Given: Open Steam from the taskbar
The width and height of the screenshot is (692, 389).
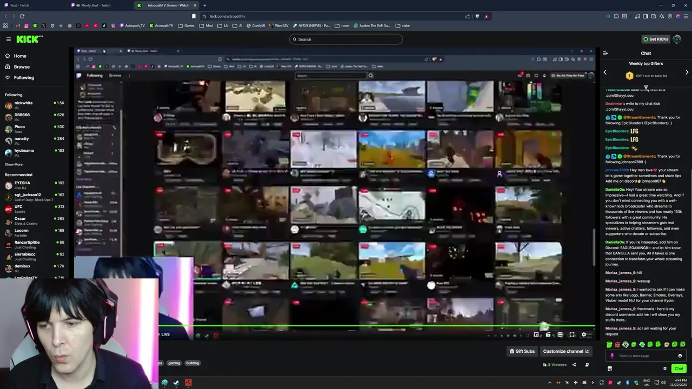Looking at the screenshot, I should pos(176,383).
